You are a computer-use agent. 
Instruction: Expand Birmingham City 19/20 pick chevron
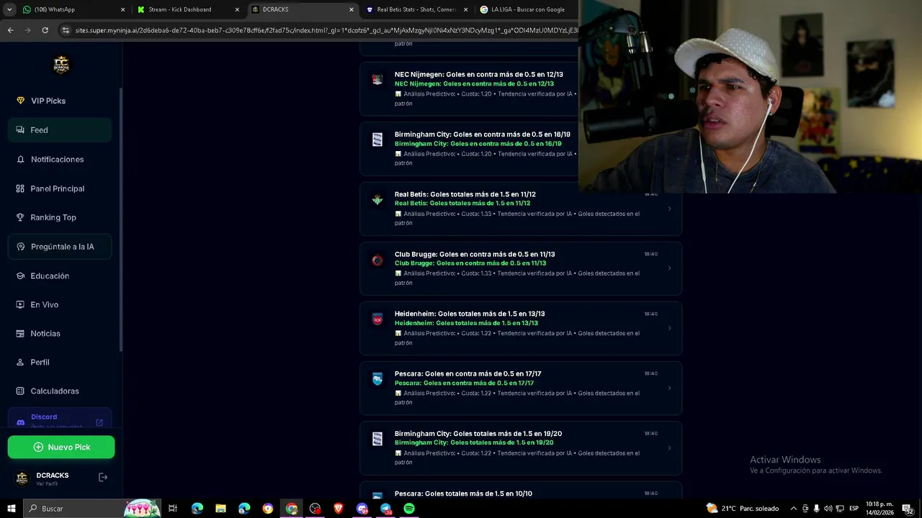pyautogui.click(x=669, y=447)
